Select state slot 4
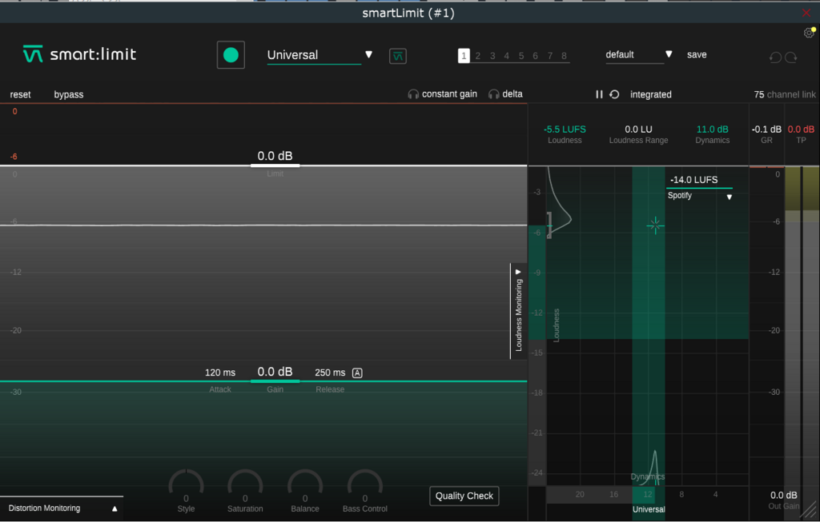This screenshot has height=522, width=820. 507,56
